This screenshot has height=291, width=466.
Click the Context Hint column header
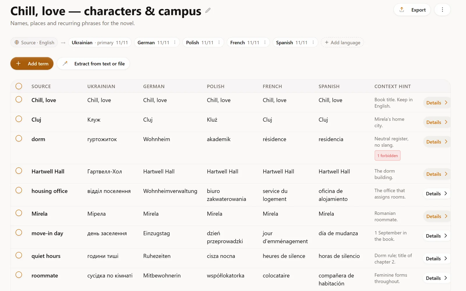click(393, 86)
